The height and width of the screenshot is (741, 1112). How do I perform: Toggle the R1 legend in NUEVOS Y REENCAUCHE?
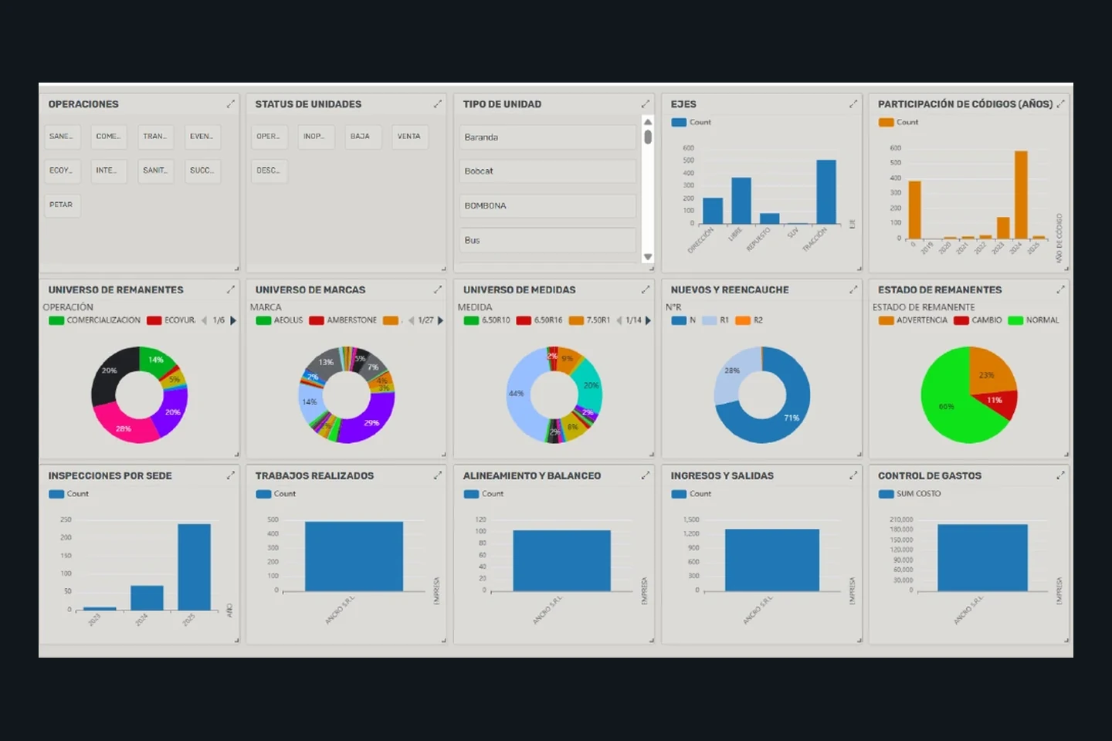click(x=716, y=320)
